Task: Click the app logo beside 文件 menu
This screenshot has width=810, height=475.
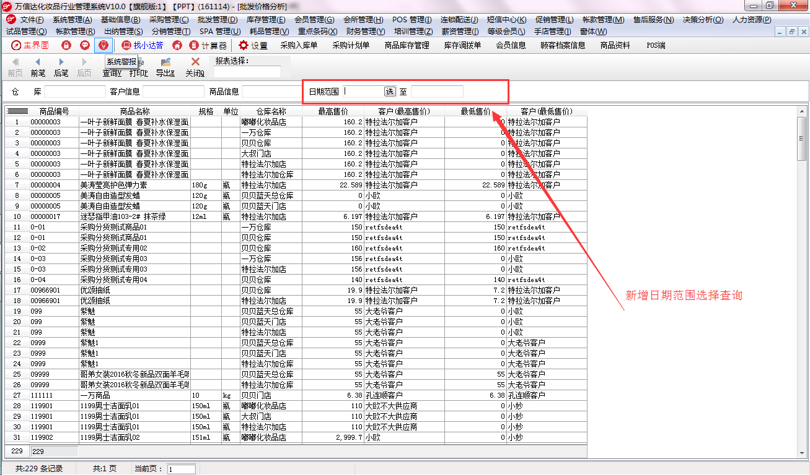Action: click(10, 20)
